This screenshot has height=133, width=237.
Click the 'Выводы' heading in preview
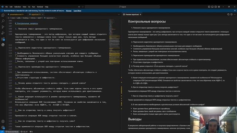(135, 119)
